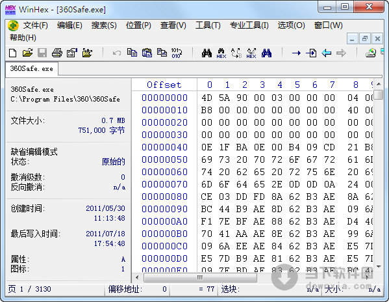
Task: Click the Find Text binoculars icon
Action: click(207, 53)
